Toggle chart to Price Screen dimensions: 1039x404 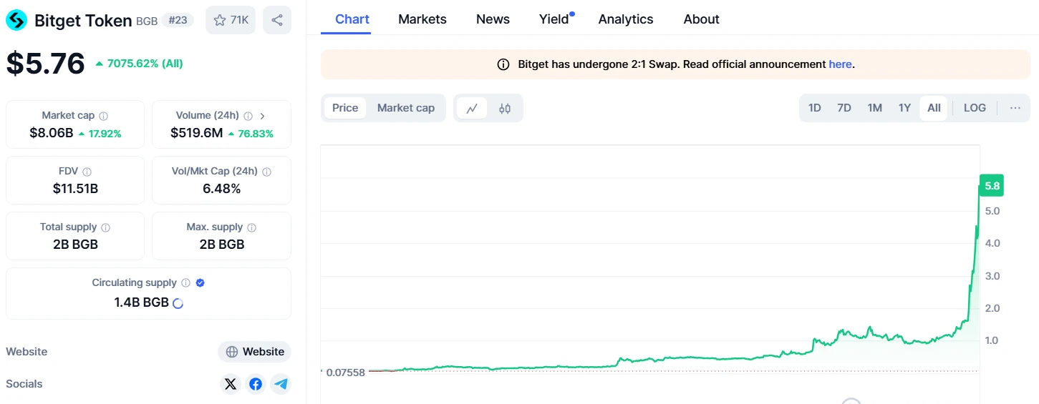345,108
